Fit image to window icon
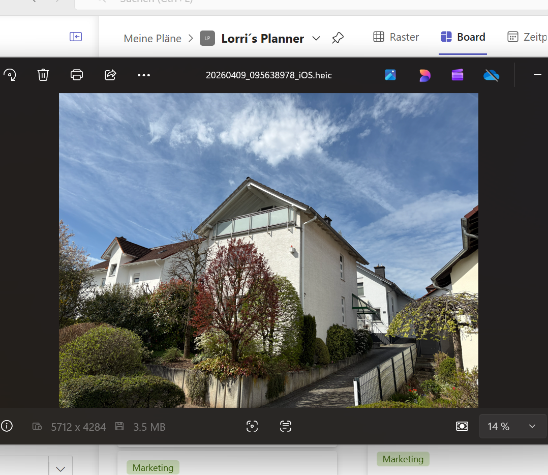 tap(462, 426)
